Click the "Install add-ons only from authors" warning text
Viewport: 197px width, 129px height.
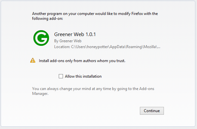(x=82, y=61)
